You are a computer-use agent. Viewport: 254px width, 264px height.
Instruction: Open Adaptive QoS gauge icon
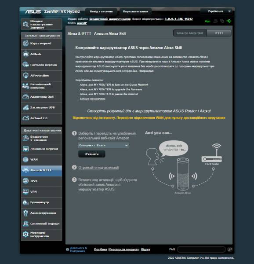point(25,97)
